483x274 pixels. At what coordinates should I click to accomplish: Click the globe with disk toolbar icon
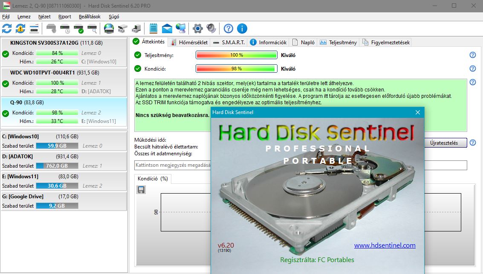click(109, 29)
